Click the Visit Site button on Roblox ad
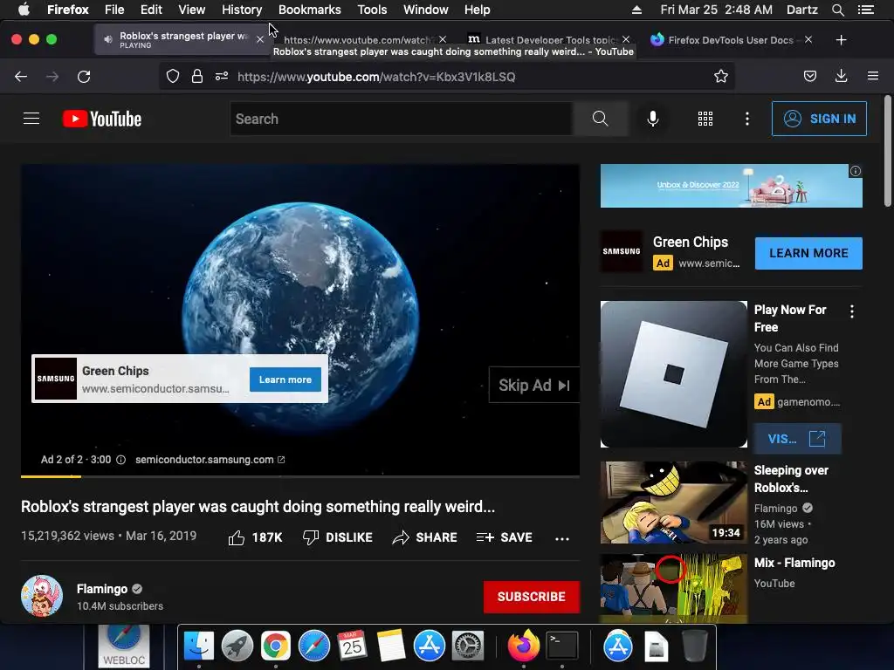The image size is (894, 670). [797, 439]
